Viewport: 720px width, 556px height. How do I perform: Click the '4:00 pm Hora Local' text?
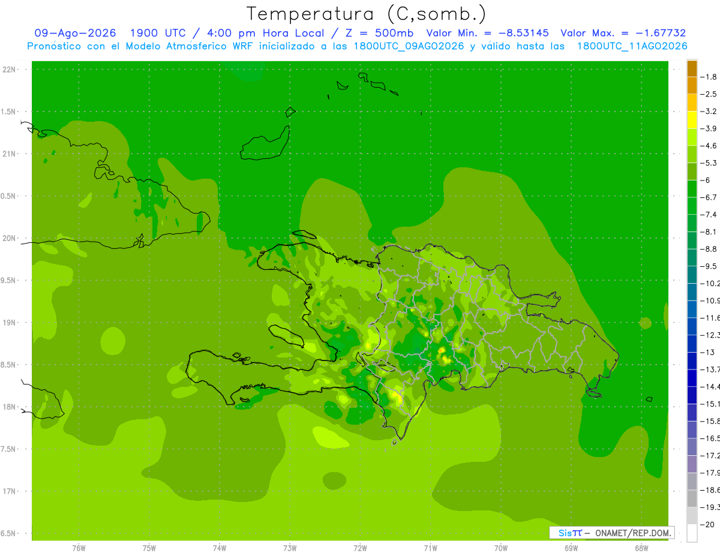tap(266, 33)
